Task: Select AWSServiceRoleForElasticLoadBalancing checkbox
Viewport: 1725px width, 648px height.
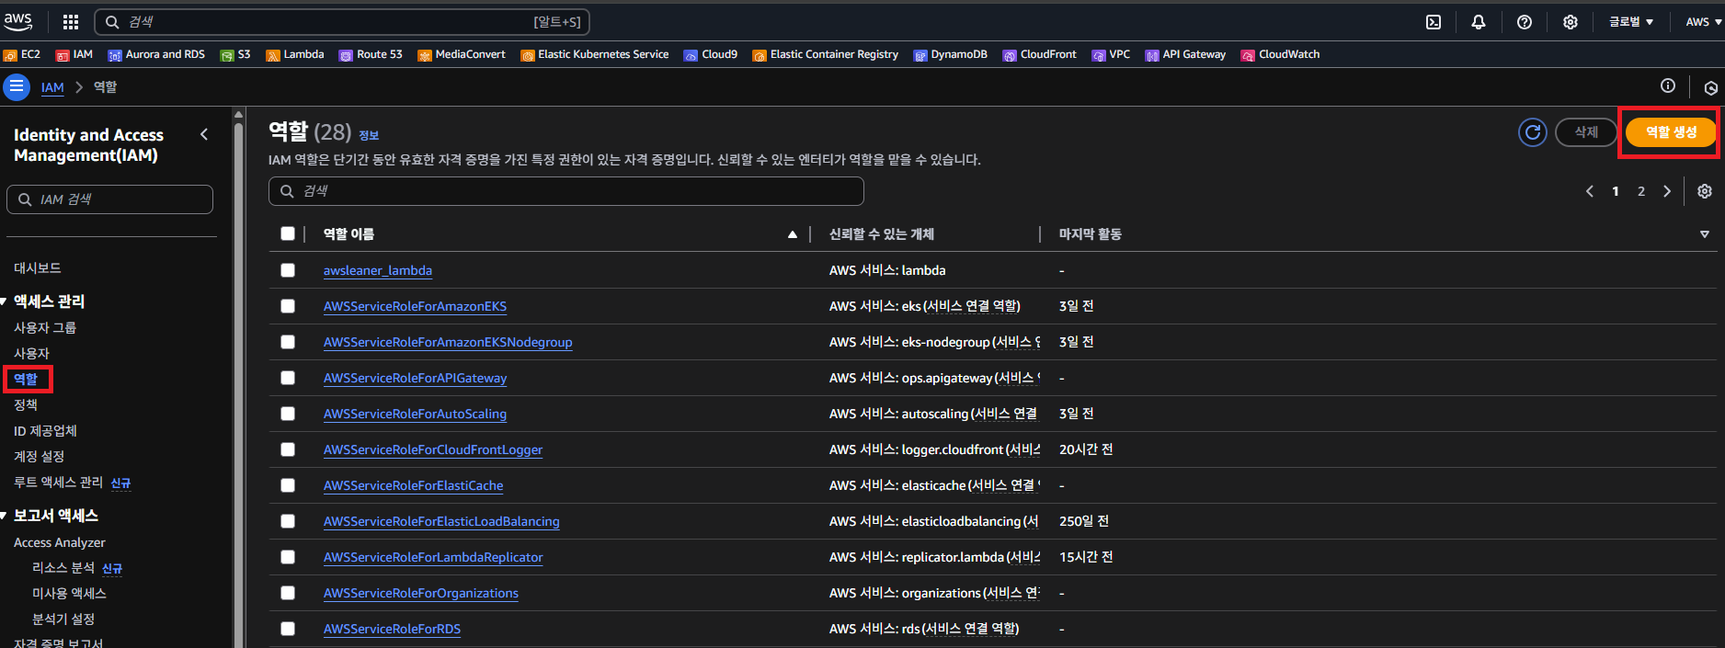Action: point(288,521)
